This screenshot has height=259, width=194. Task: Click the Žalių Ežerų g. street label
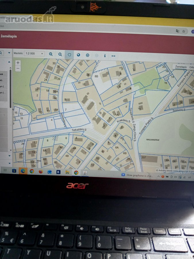[135, 132]
